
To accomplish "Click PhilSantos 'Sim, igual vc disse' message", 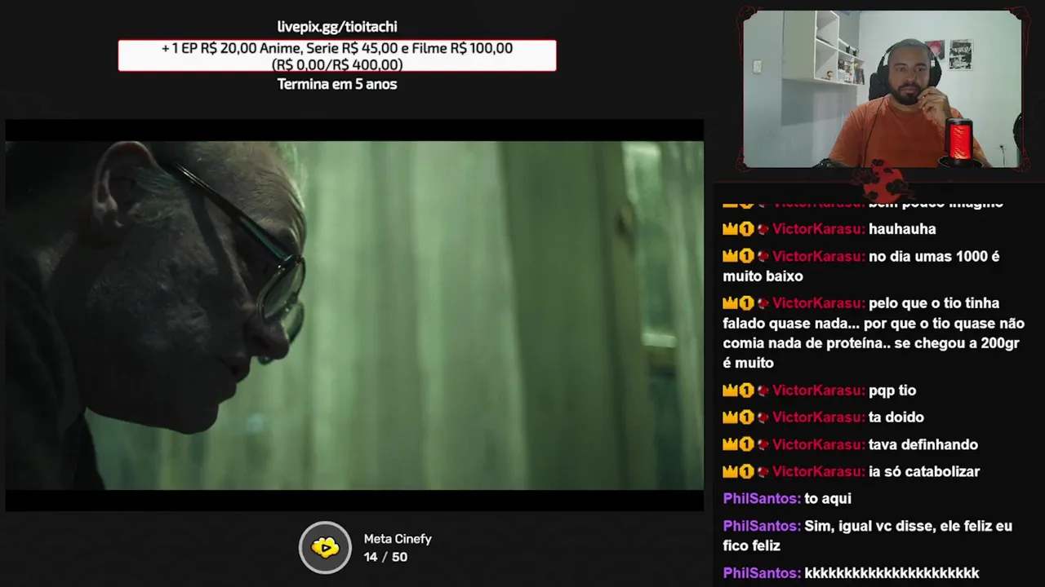I will click(867, 536).
